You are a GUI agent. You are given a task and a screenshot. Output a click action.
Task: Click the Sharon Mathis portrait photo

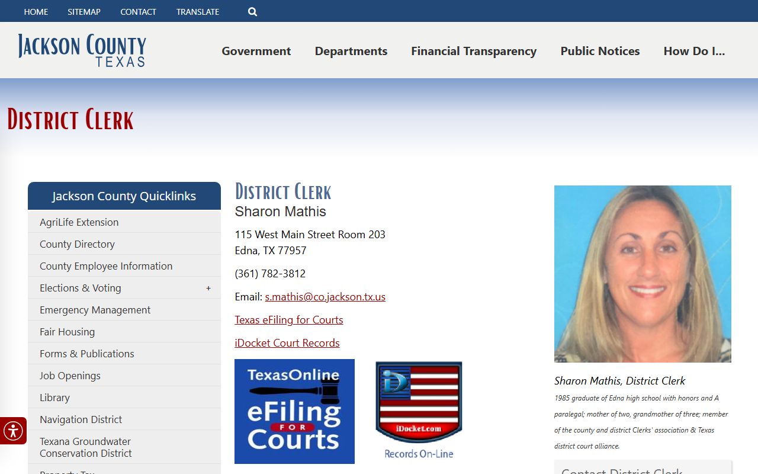(x=643, y=274)
